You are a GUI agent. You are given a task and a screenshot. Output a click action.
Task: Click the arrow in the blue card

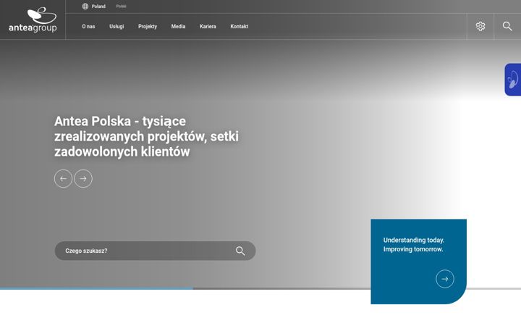point(445,279)
